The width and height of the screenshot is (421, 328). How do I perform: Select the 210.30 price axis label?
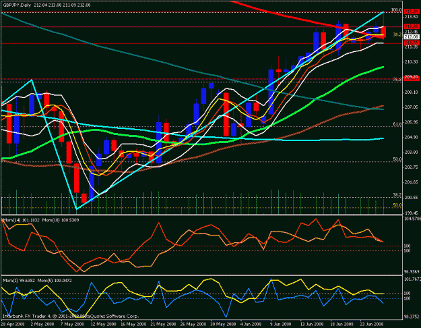pyautogui.click(x=411, y=62)
